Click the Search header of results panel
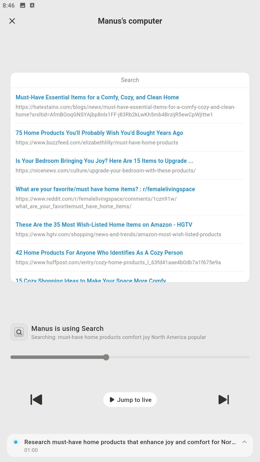Screen dimensions: 260x462 130,80
